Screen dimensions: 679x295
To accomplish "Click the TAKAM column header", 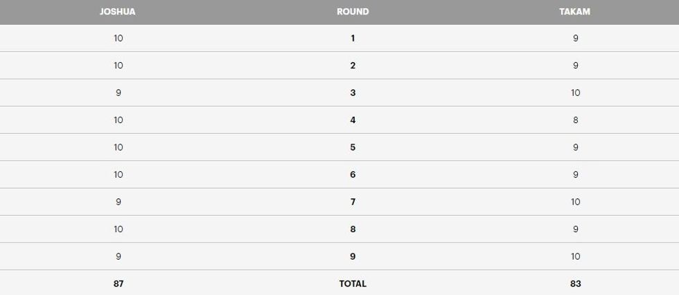I will [x=575, y=12].
